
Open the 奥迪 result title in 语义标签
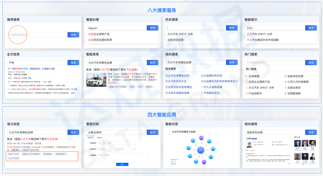33,139
